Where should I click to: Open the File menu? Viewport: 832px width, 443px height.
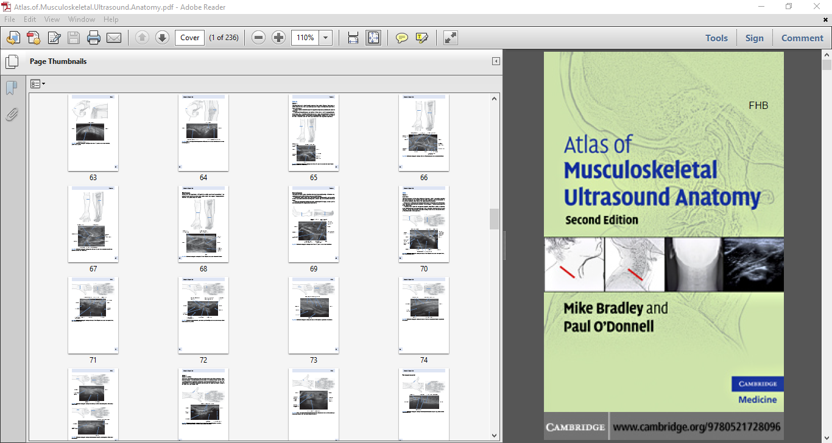point(10,19)
